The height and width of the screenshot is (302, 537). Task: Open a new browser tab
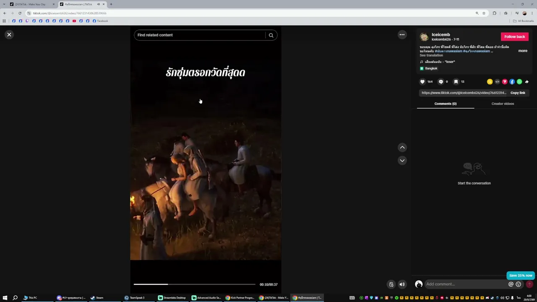point(111,4)
